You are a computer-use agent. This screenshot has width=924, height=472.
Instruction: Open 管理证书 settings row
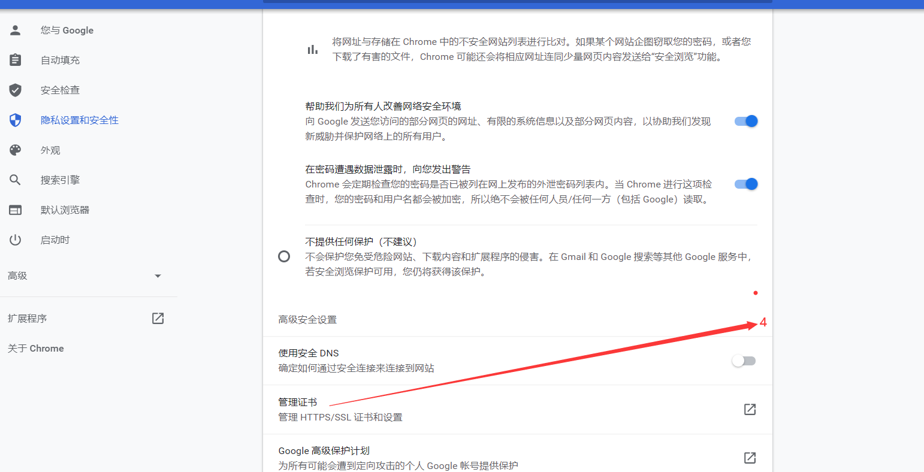(518, 409)
